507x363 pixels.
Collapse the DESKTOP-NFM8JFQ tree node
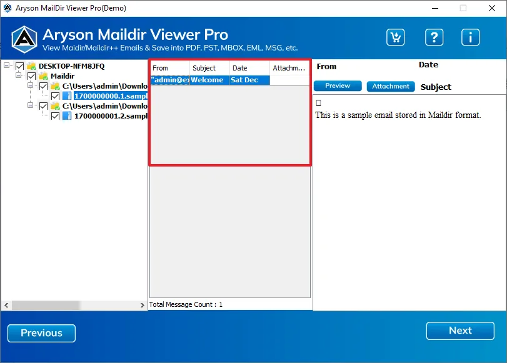(6, 65)
